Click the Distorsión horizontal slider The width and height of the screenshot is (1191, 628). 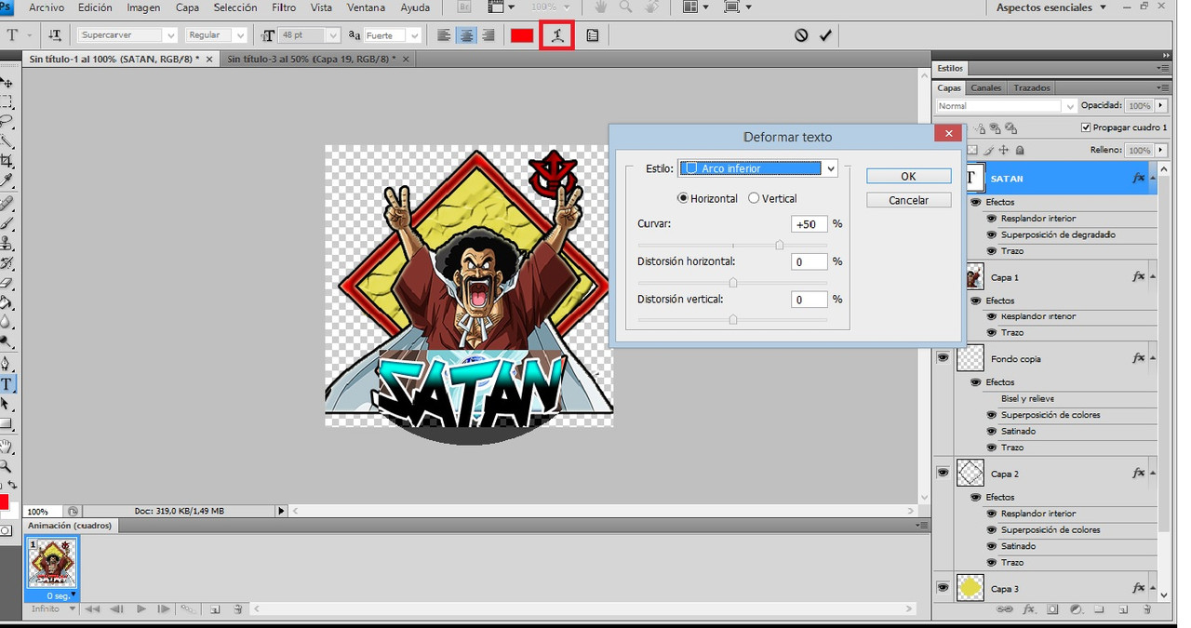[733, 282]
